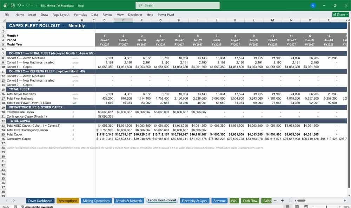Open the Mining Operations sheet tab

[96, 201]
